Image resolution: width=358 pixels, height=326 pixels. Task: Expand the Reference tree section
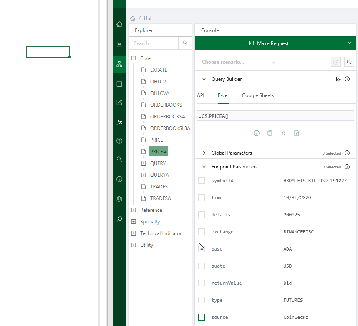pos(134,210)
